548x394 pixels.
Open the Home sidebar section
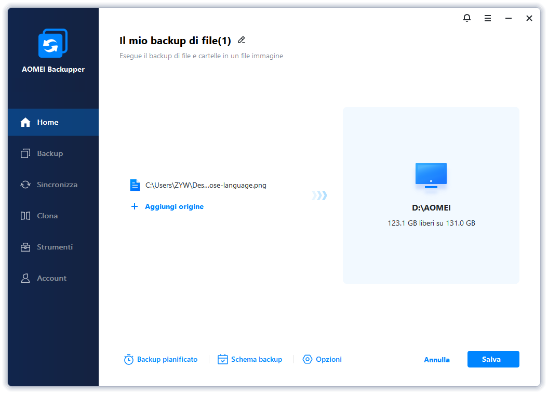coord(53,122)
